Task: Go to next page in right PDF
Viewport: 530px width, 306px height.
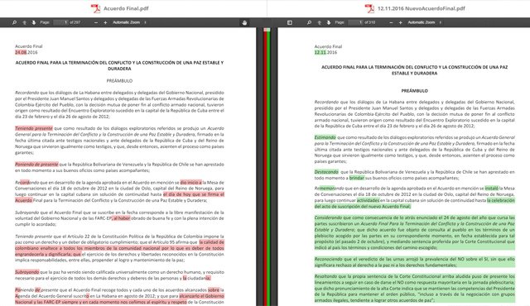Action: point(329,22)
